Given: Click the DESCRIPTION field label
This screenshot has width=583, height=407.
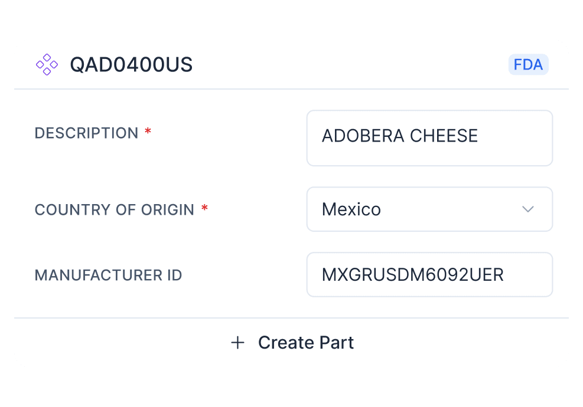Looking at the screenshot, I should click(x=87, y=133).
